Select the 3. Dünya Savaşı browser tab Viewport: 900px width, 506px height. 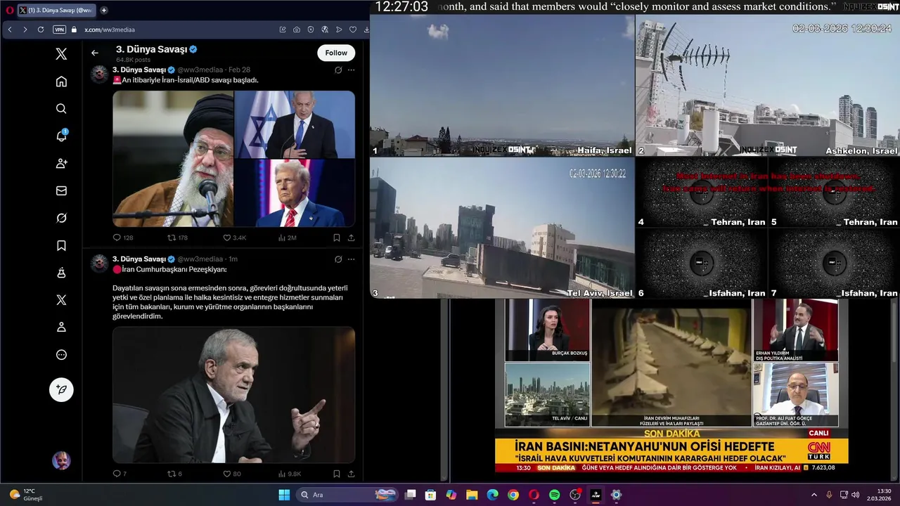pyautogui.click(x=56, y=10)
